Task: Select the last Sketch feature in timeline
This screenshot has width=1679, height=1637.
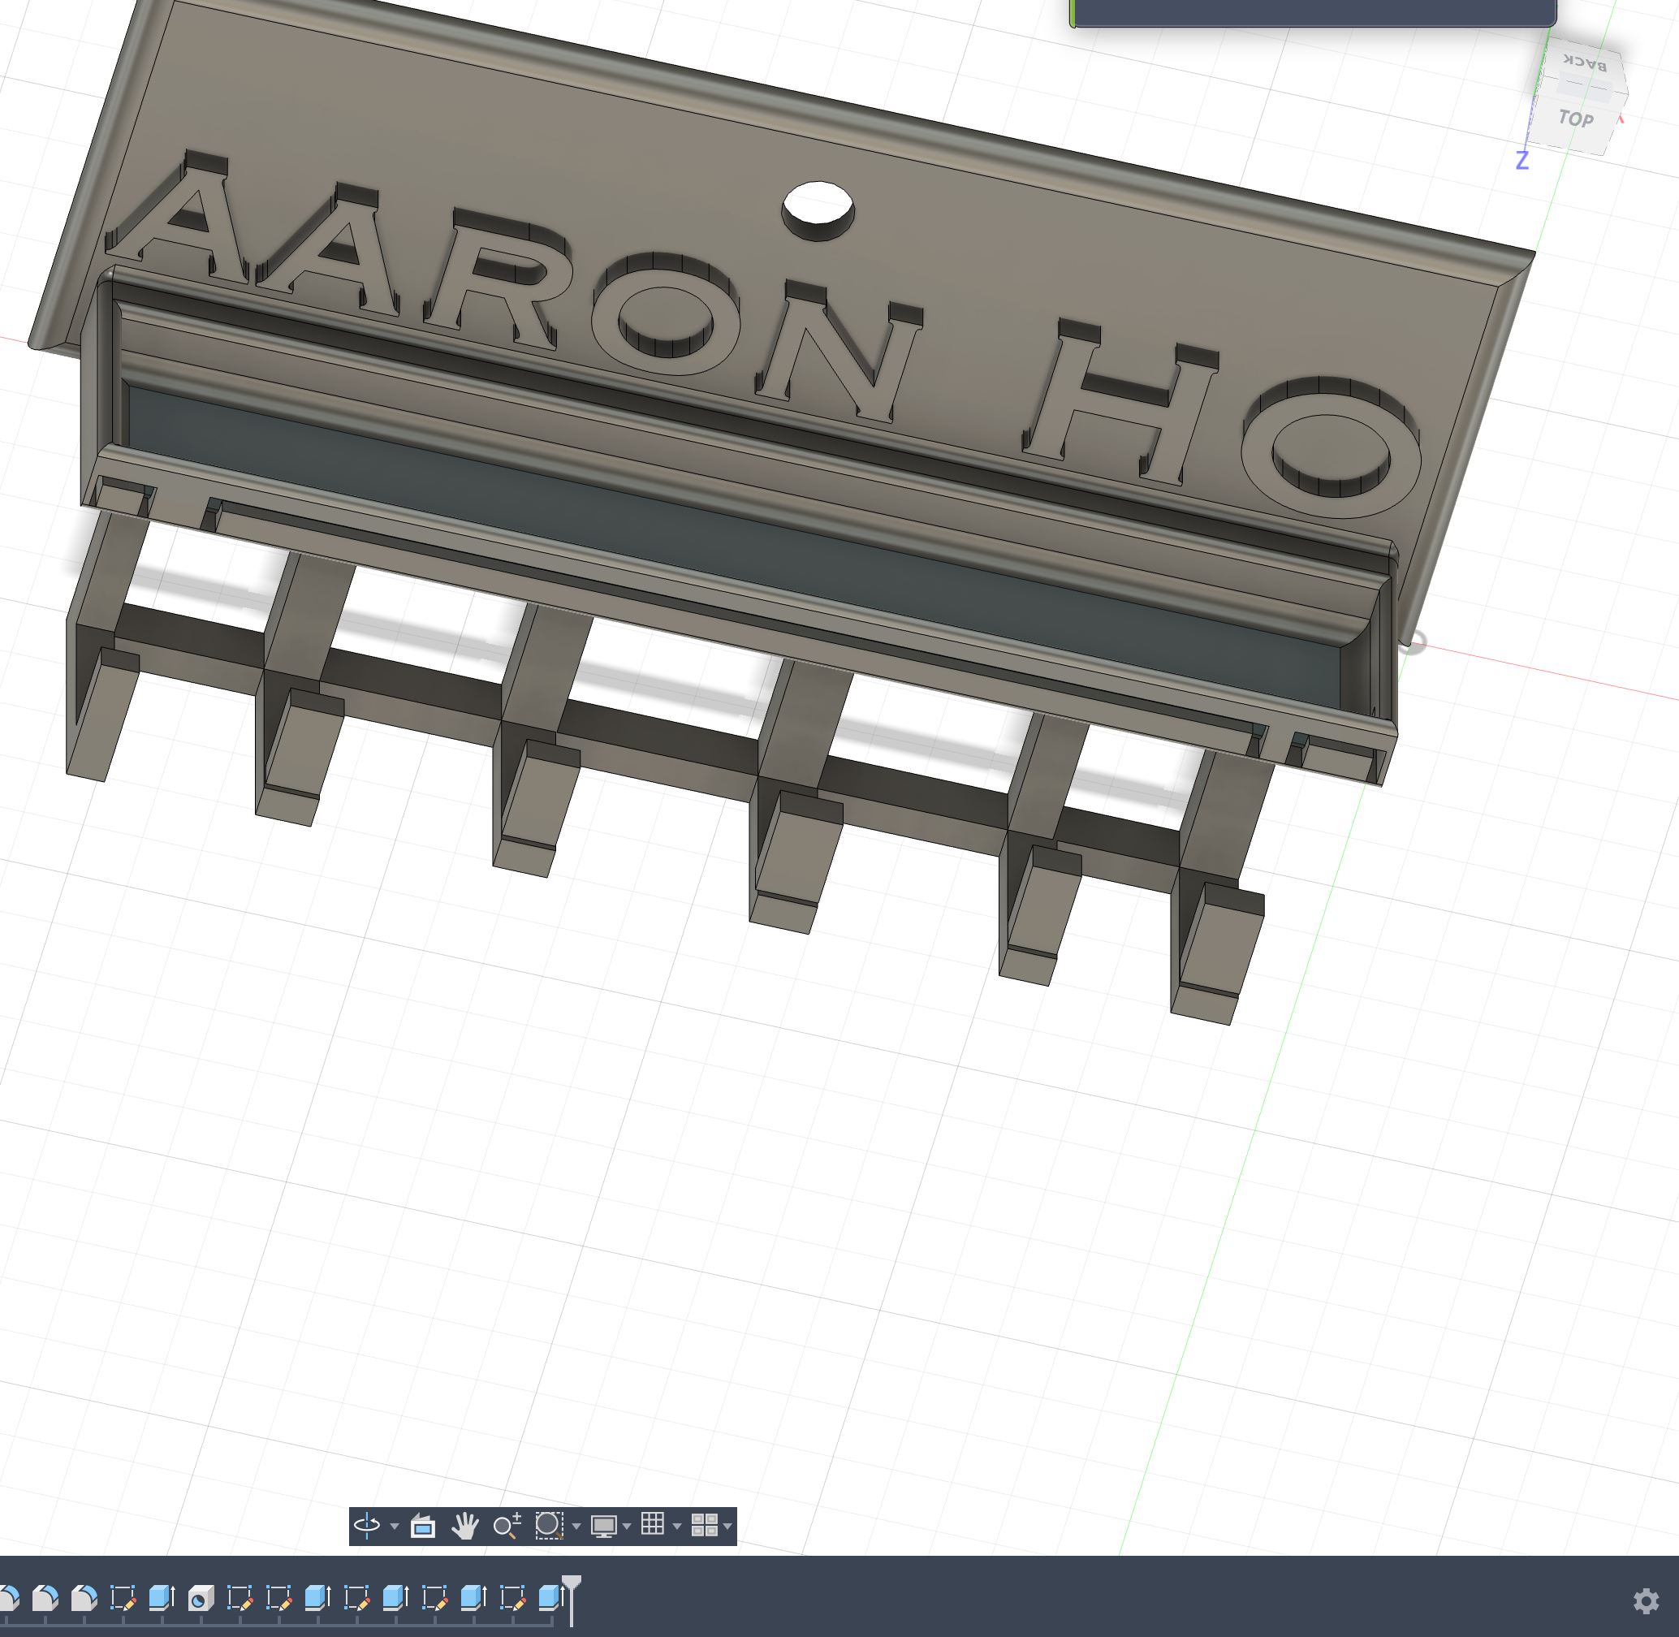Action: tap(512, 1598)
